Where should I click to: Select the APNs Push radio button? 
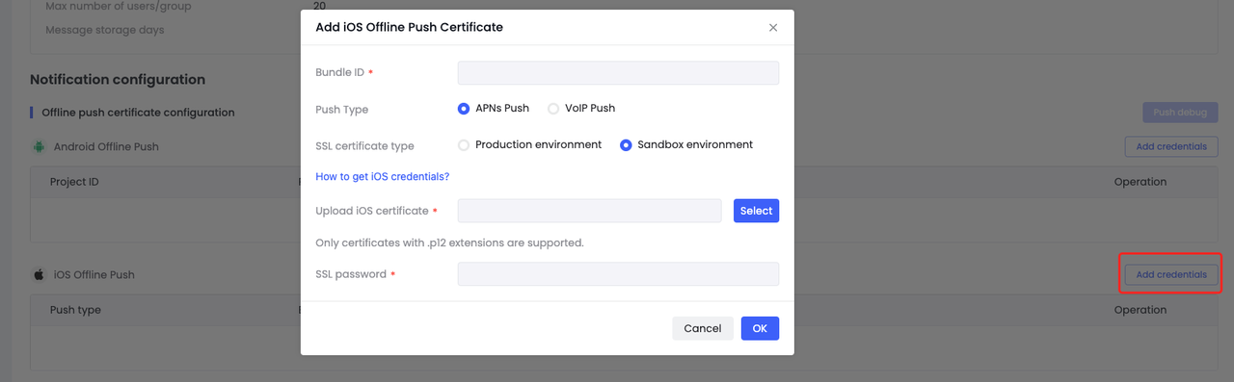(x=464, y=109)
